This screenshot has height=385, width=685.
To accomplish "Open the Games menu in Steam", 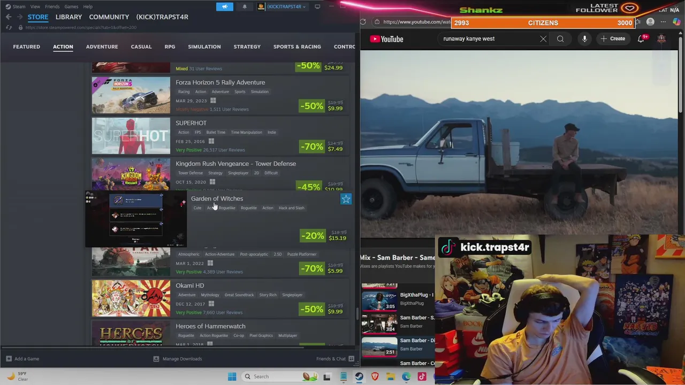I will (71, 6).
